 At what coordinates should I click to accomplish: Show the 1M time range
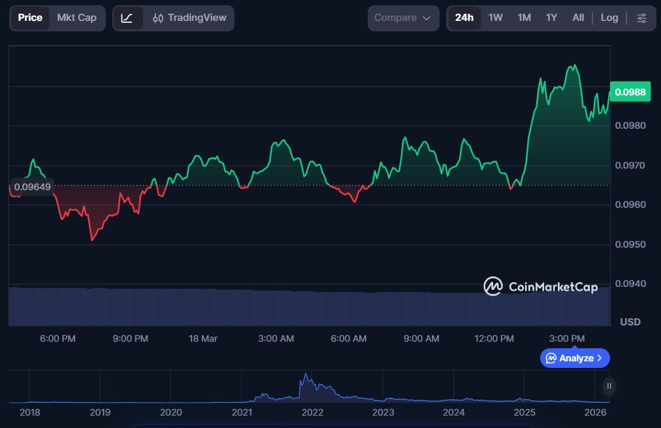pos(524,18)
